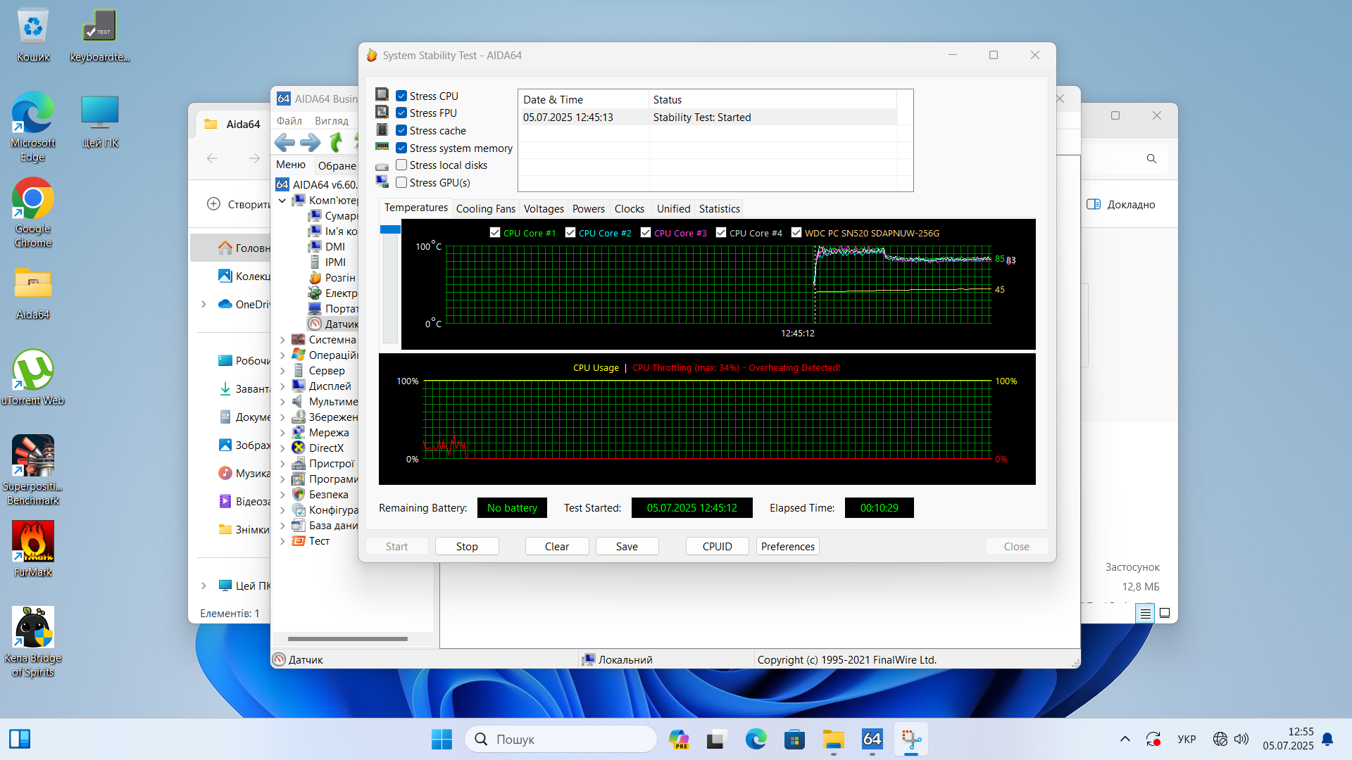Click AIDA64 icon in the taskbar

click(x=872, y=739)
